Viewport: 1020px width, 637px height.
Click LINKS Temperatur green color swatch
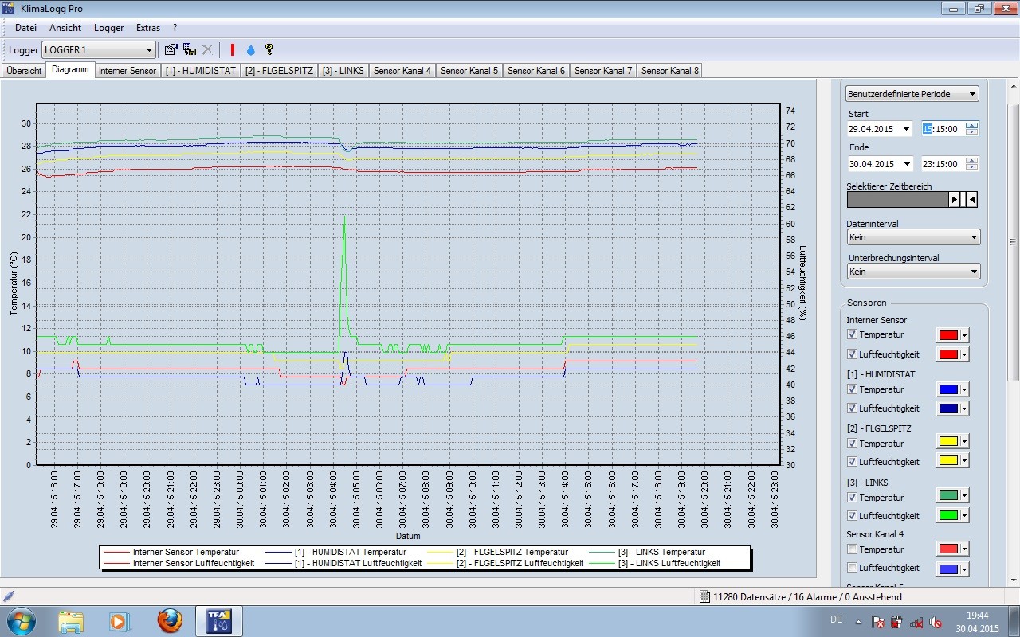point(948,495)
